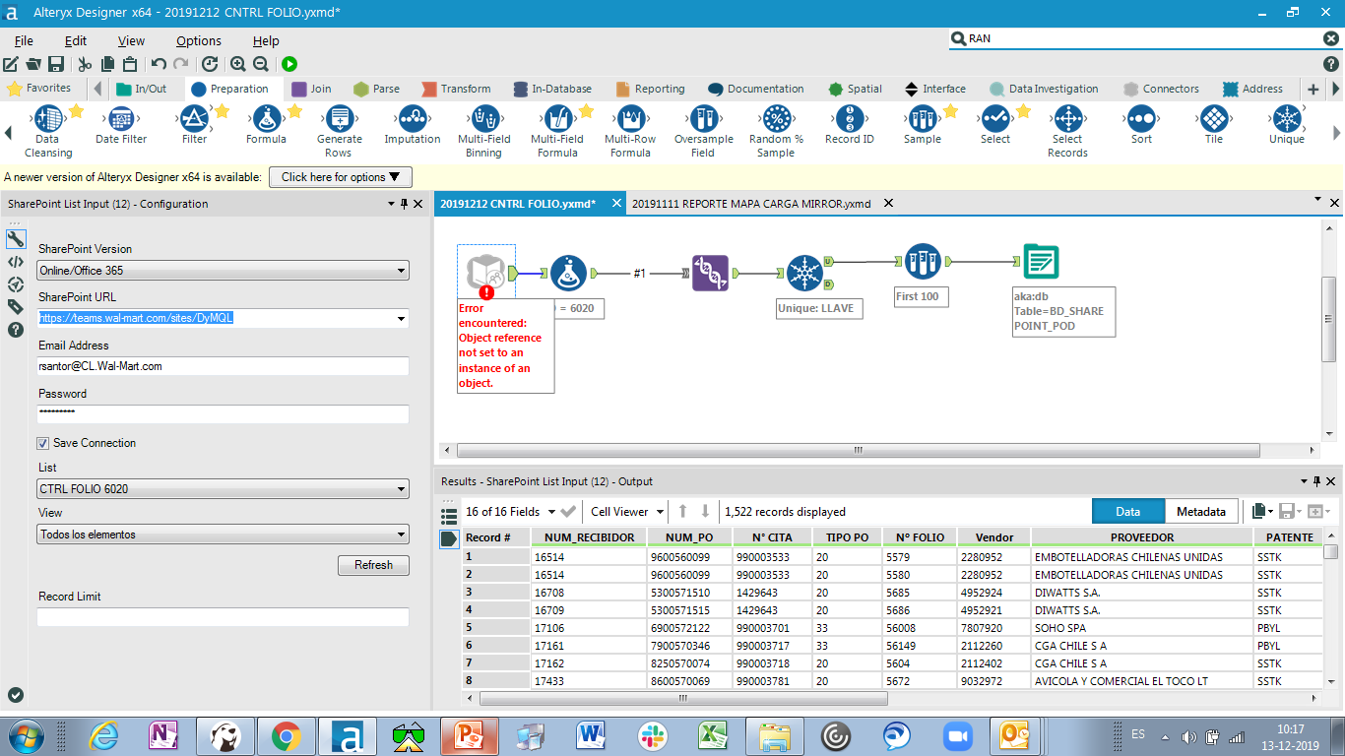Open the Cell Viewer dropdown

pyautogui.click(x=627, y=512)
